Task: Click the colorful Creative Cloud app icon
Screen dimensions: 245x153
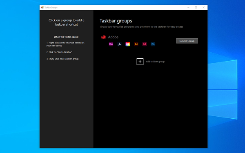Action: coord(128,44)
